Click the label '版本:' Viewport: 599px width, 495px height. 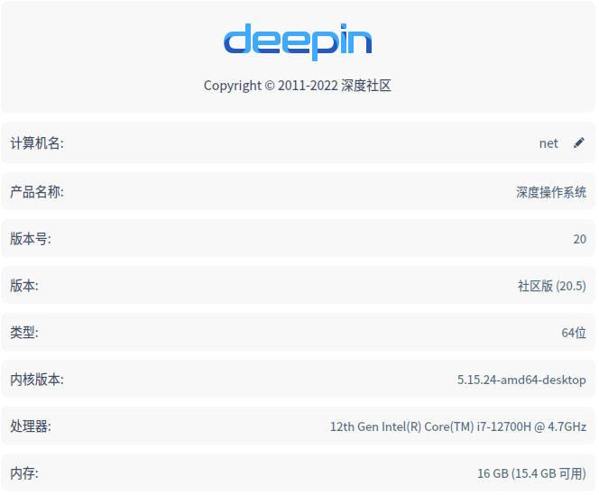pyautogui.click(x=24, y=286)
